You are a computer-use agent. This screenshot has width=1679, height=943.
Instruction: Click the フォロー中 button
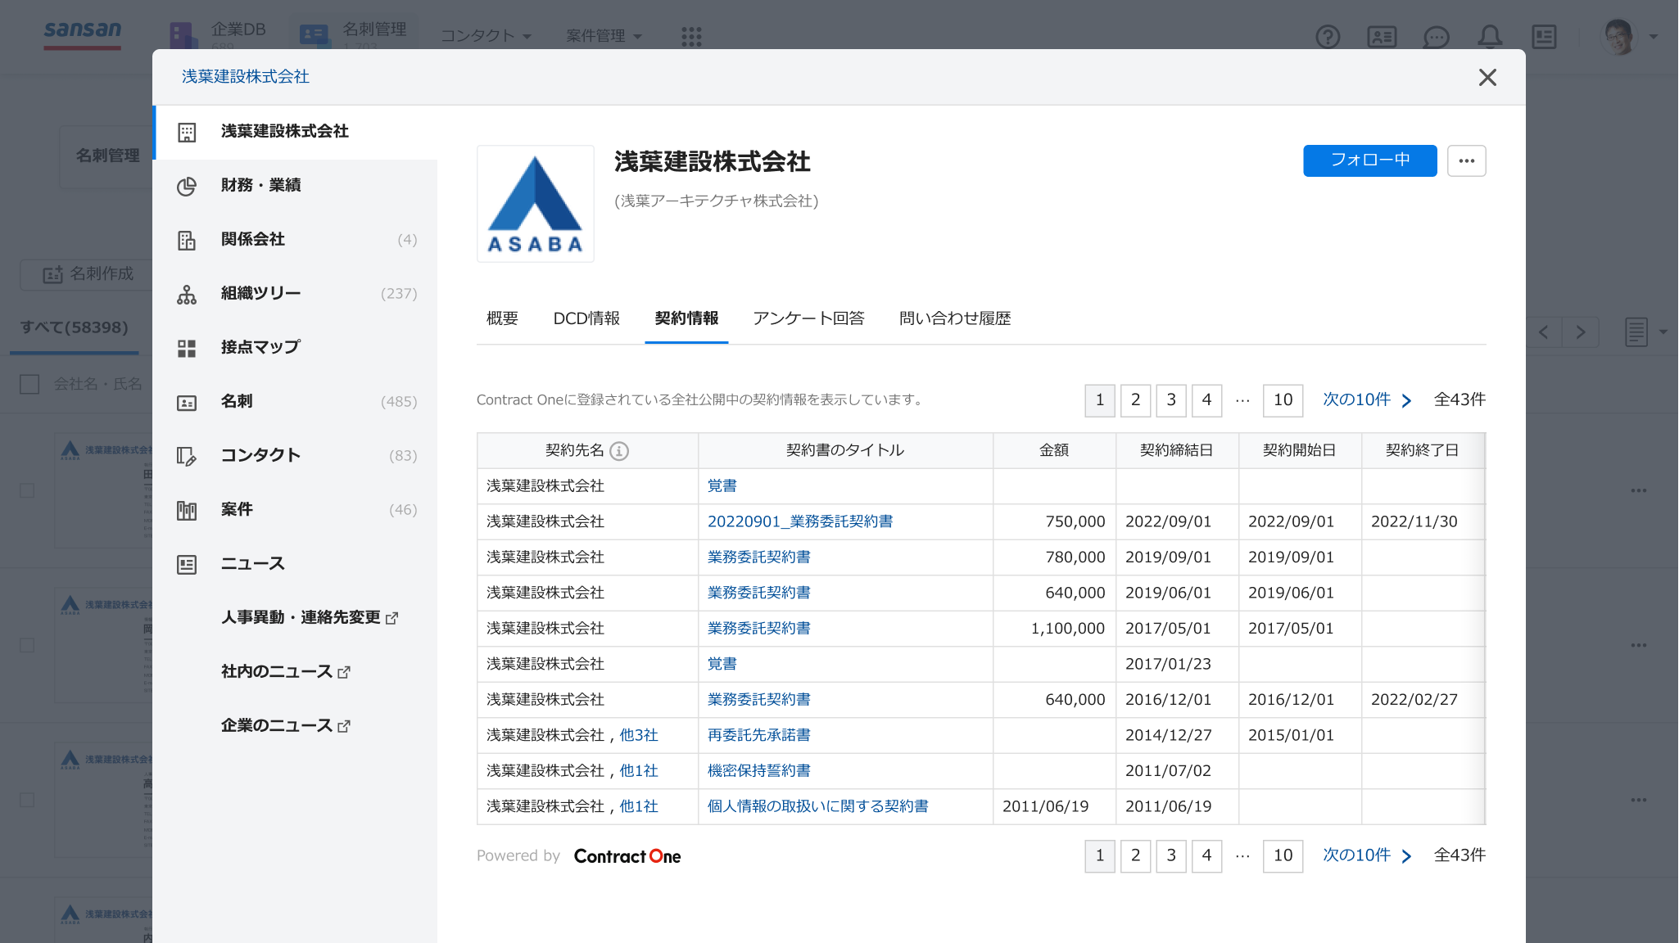(x=1369, y=161)
